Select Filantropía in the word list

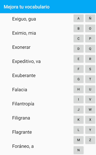click(23, 104)
